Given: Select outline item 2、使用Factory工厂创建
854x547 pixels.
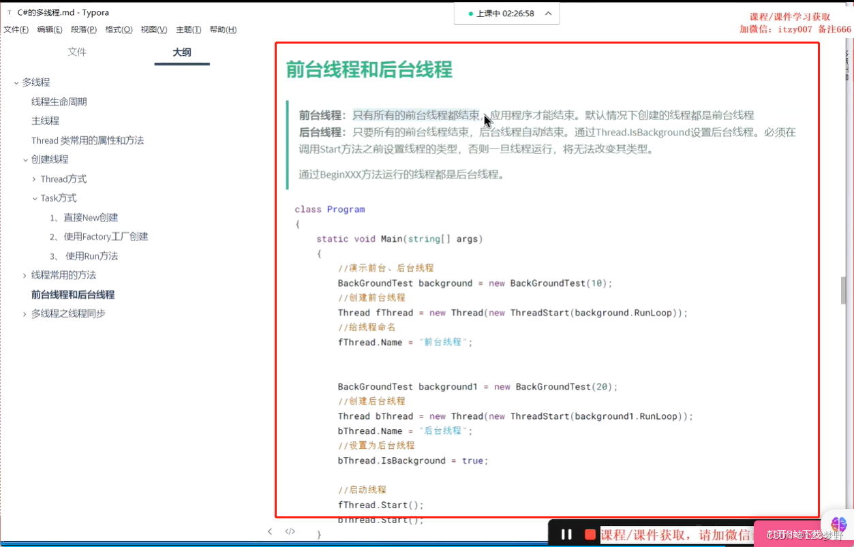Looking at the screenshot, I should 99,236.
